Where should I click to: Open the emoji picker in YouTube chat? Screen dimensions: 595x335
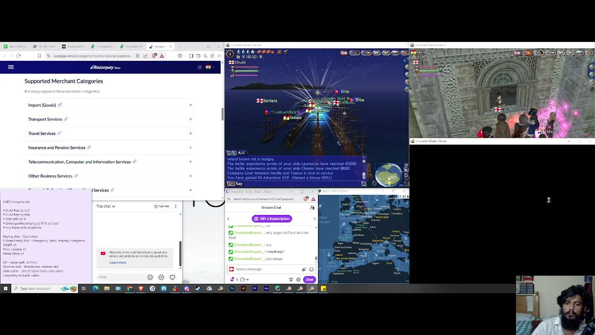150,277
